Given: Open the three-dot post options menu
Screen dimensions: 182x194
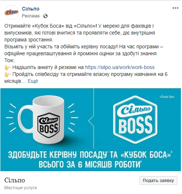Looking at the screenshot, I should point(175,8).
